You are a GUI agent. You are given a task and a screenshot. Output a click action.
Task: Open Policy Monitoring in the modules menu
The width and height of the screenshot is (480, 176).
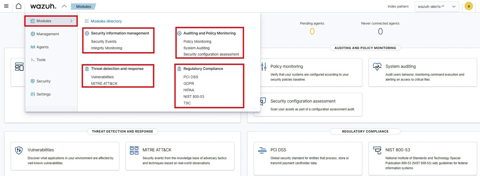click(197, 41)
